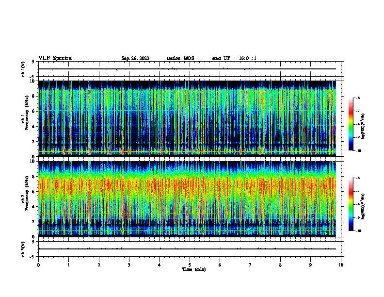Click the "station=MOS" header text

coord(180,58)
